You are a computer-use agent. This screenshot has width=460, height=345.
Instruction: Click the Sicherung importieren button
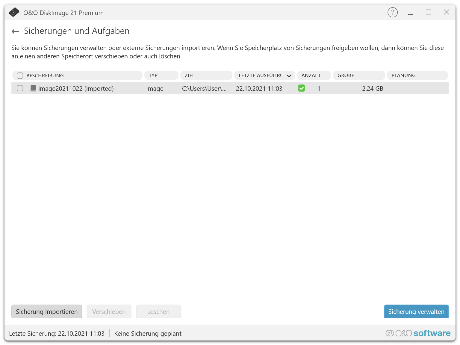pos(47,311)
